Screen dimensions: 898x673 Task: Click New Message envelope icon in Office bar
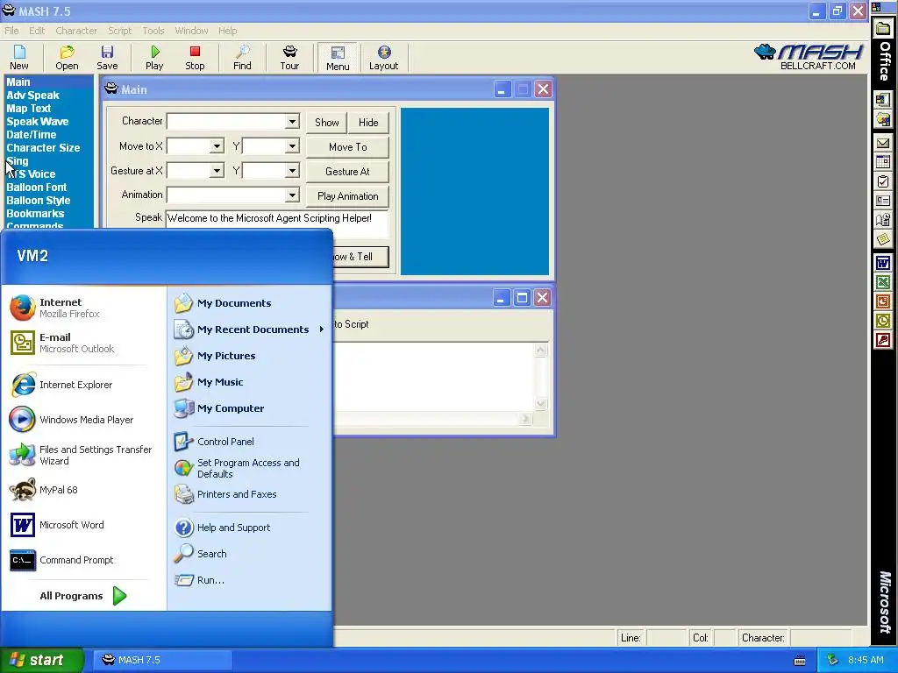pyautogui.click(x=883, y=143)
